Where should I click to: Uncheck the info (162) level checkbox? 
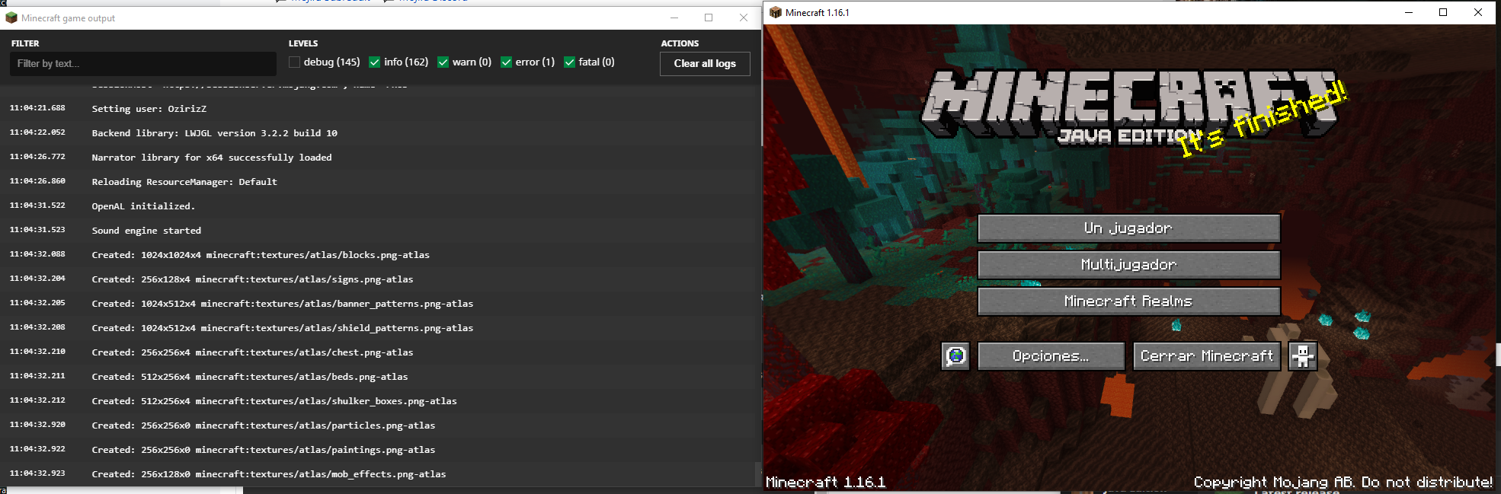click(374, 62)
